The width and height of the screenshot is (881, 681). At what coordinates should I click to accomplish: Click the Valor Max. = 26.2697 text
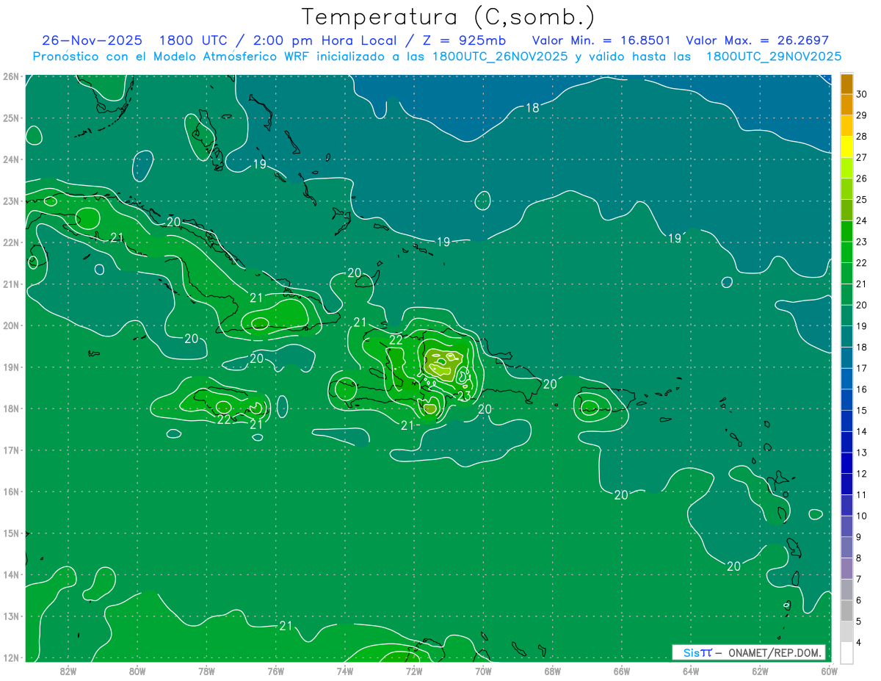pos(757,40)
